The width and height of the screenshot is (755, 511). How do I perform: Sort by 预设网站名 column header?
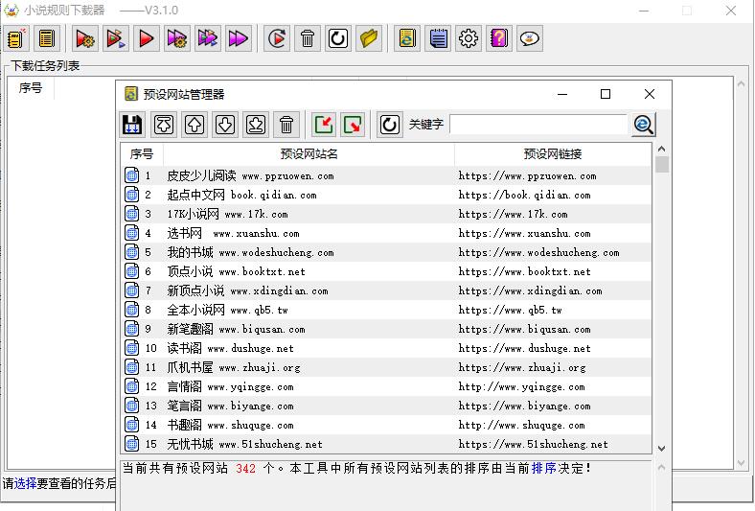point(309,153)
